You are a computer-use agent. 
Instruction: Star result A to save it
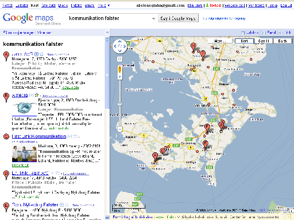(41, 54)
